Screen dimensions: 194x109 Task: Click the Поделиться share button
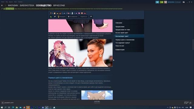click(x=84, y=17)
